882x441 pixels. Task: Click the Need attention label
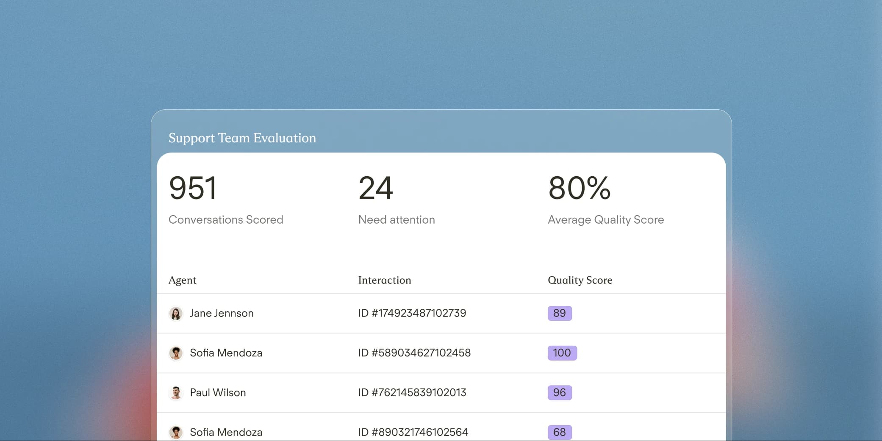pyautogui.click(x=397, y=219)
